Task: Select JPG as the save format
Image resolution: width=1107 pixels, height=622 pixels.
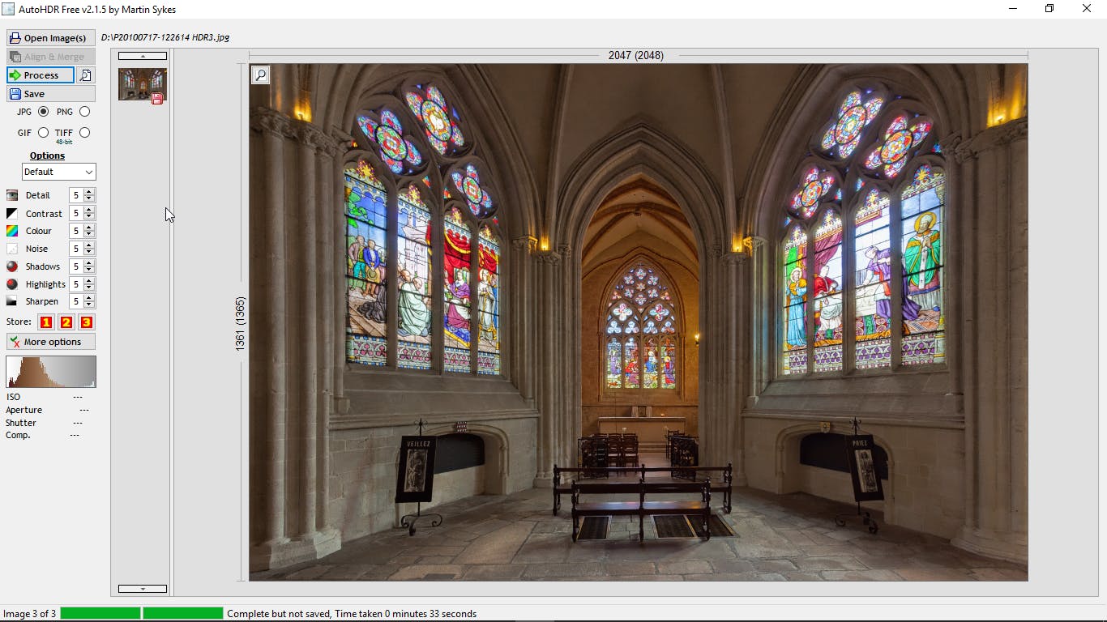Action: 43,112
